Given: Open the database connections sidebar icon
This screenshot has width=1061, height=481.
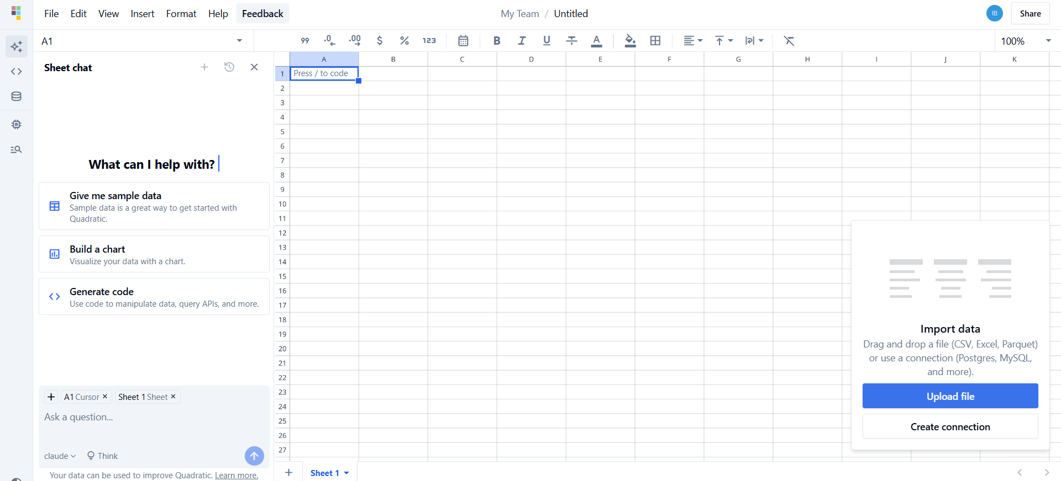Looking at the screenshot, I should click(17, 97).
